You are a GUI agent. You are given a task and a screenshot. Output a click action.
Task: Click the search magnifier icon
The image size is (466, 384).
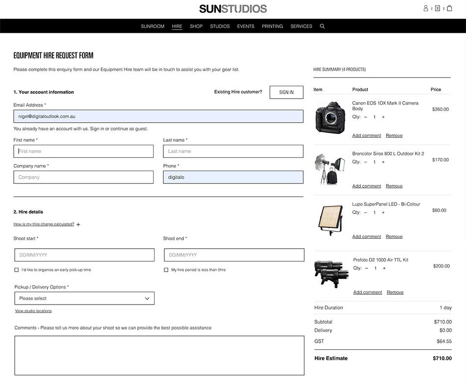(322, 26)
